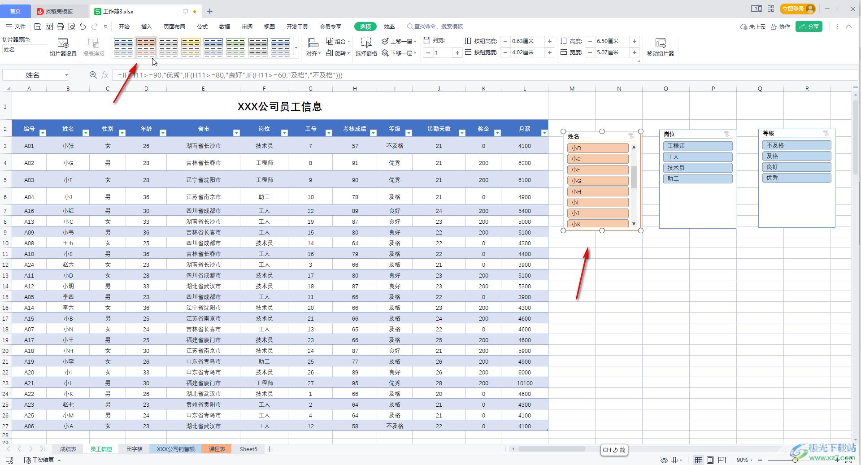
Task: Open the more options (three dots) menu
Action: (837, 26)
